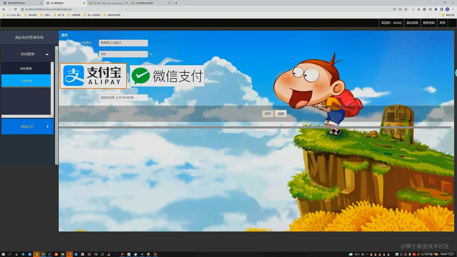457x257 pixels.
Task: Click the W extension icon
Action: pyautogui.click(x=424, y=9)
